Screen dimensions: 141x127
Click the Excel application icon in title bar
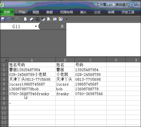point(2,5)
